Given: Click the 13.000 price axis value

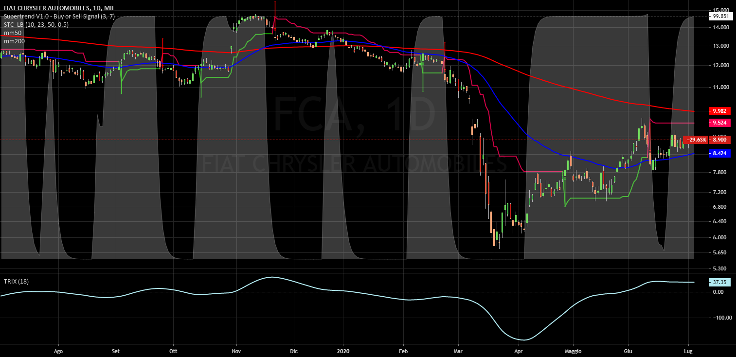Looking at the screenshot, I should point(721,46).
